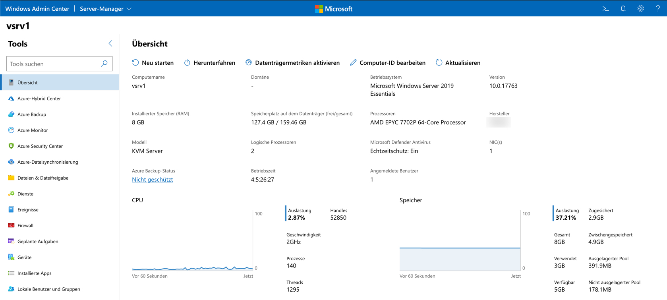Click the Azure-Hybrid Center icon
Viewport: 667px width, 300px height.
pyautogui.click(x=11, y=98)
